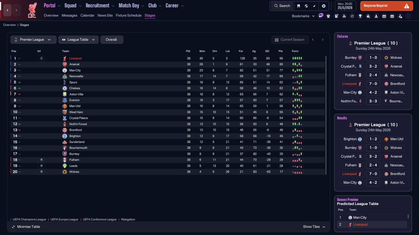419x235 pixels.
Task: Open the Portal dropdown menu
Action: click(52, 6)
